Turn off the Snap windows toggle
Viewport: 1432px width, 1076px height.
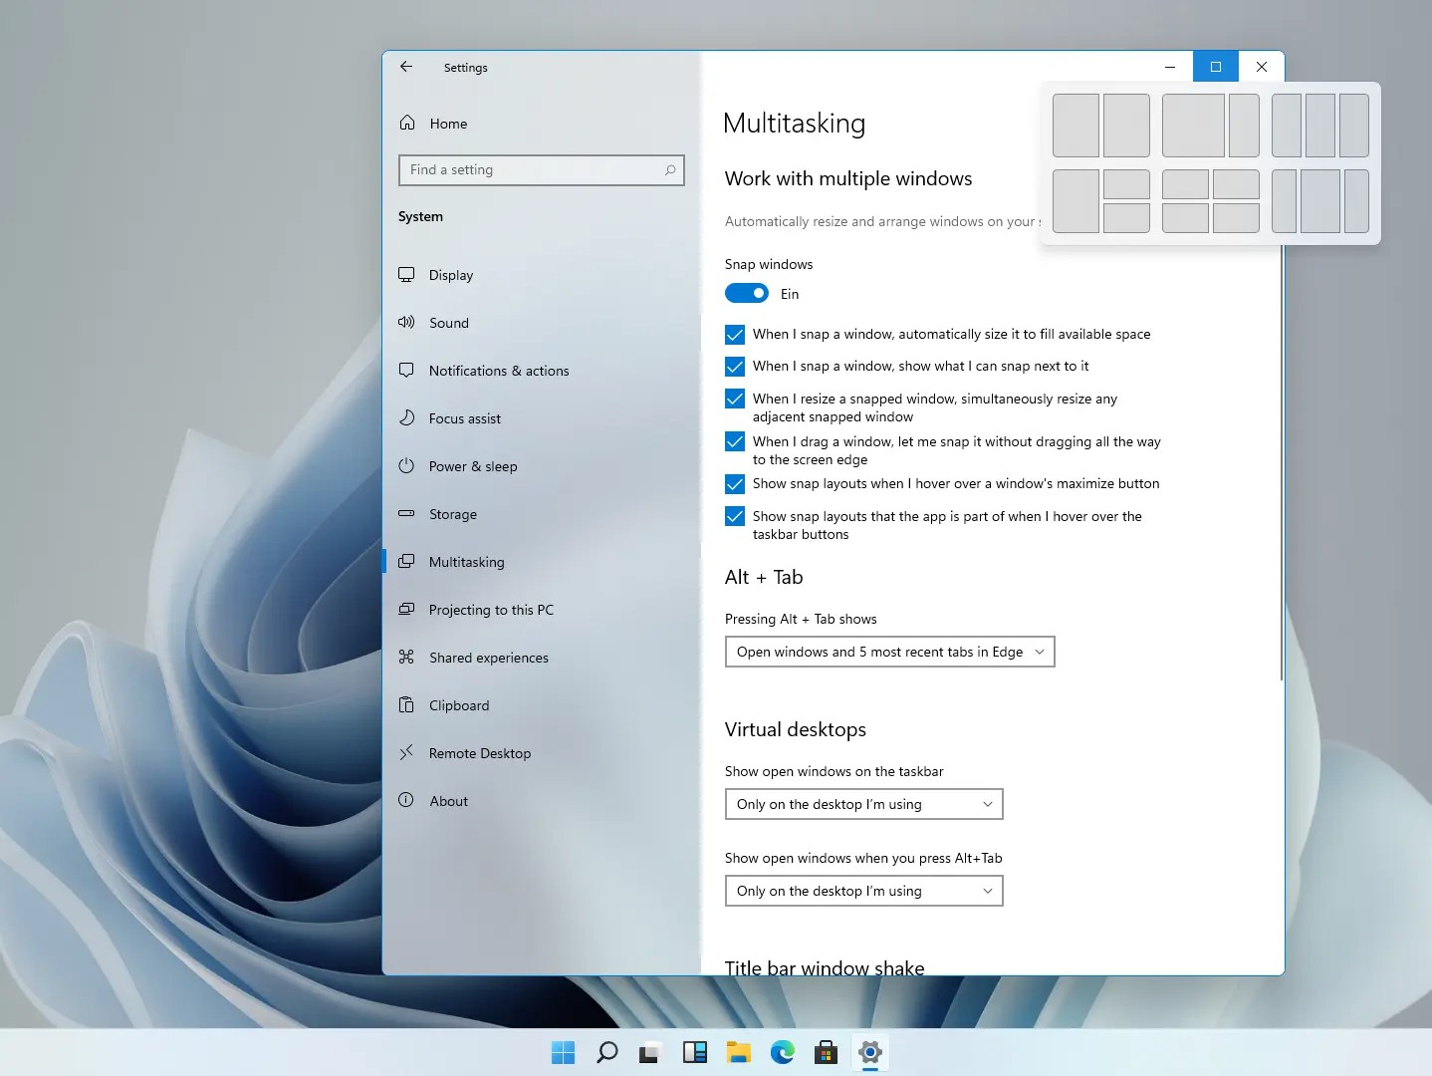(x=747, y=294)
